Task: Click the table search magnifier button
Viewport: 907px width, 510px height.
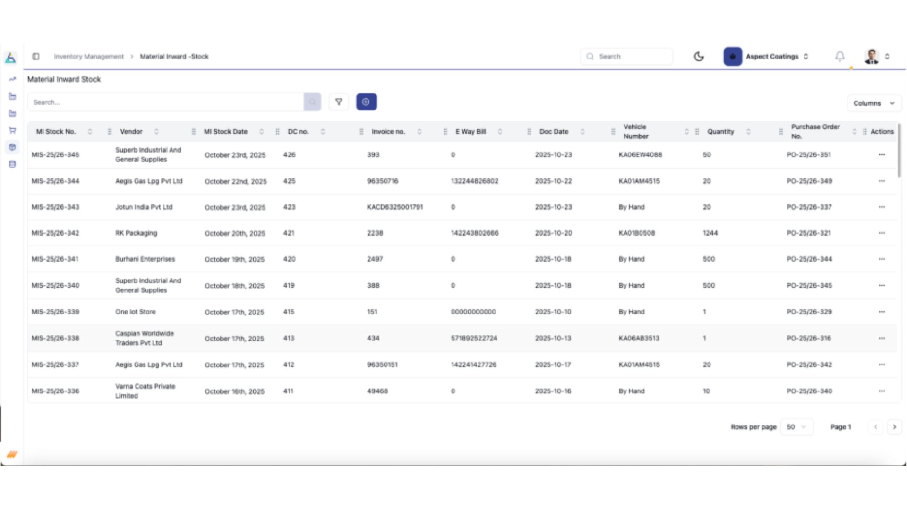Action: point(312,102)
